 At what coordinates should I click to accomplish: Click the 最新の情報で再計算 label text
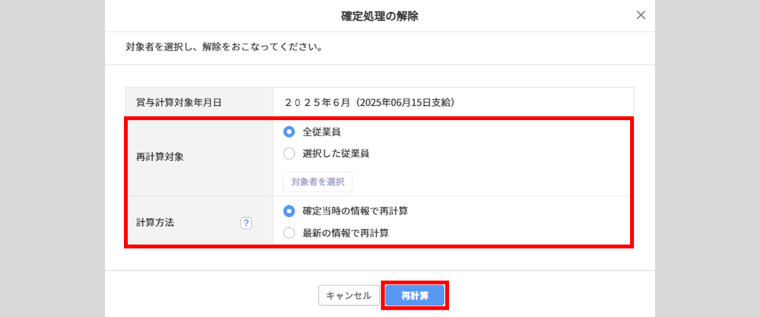point(346,233)
